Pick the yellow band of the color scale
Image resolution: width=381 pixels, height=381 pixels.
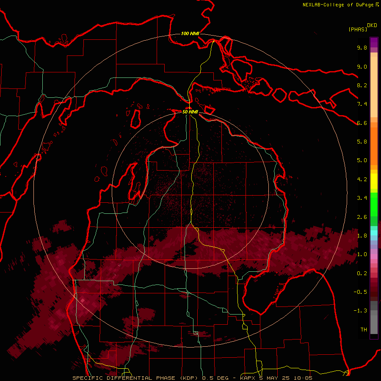[x=374, y=181]
